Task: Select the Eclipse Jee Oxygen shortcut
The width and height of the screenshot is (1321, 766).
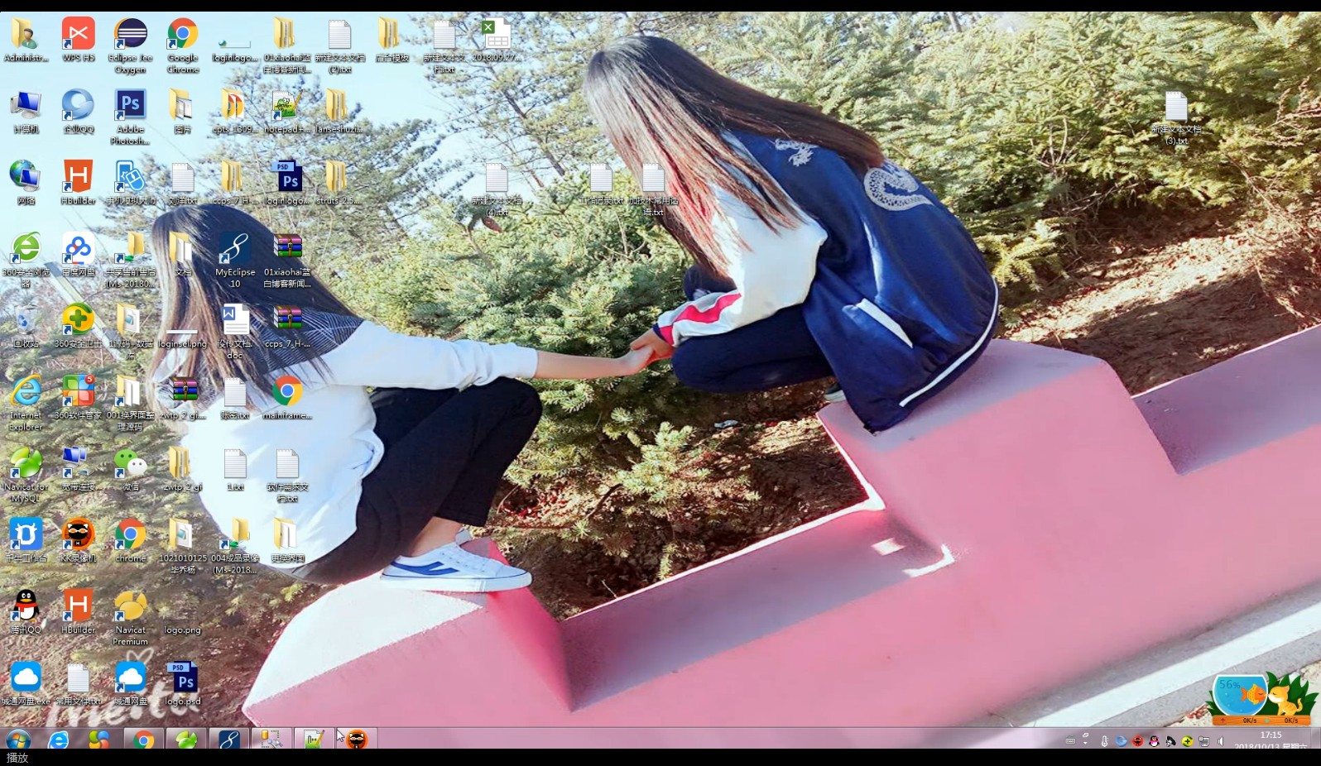Action: tap(131, 46)
